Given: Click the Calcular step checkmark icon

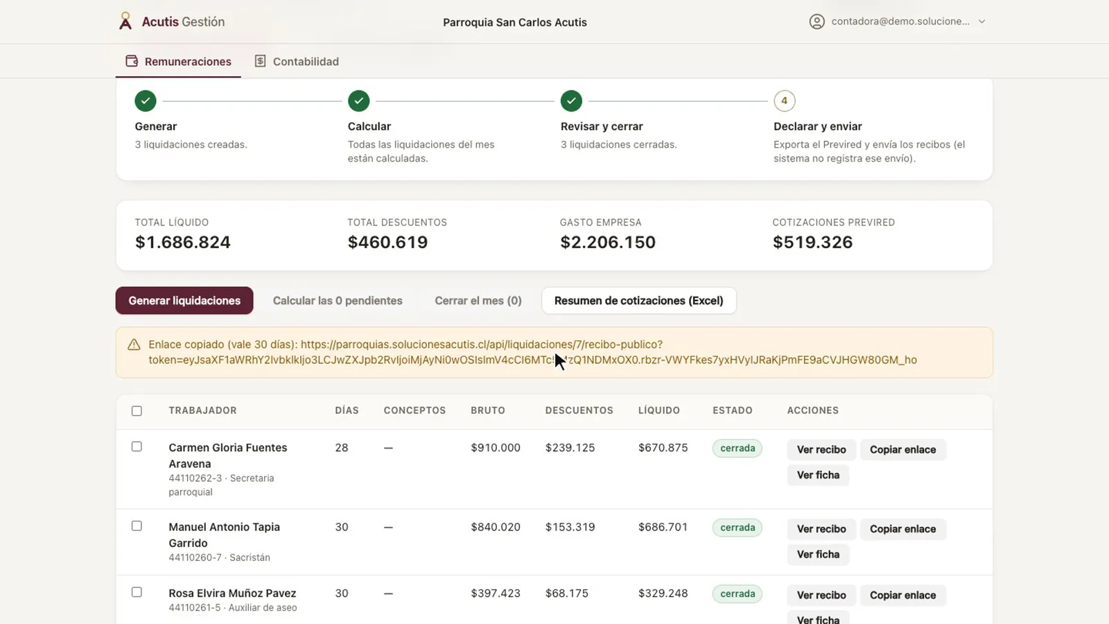Looking at the screenshot, I should pyautogui.click(x=358, y=101).
